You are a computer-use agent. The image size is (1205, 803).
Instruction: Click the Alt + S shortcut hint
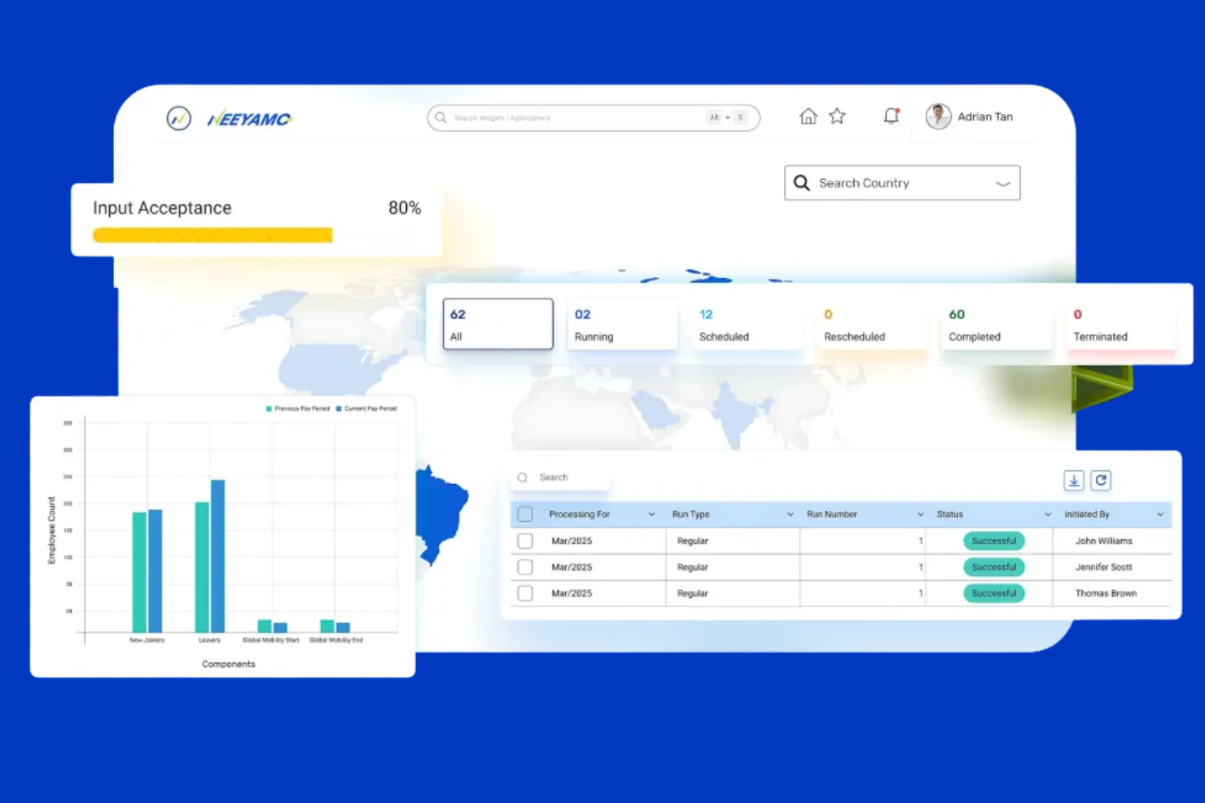(x=727, y=118)
